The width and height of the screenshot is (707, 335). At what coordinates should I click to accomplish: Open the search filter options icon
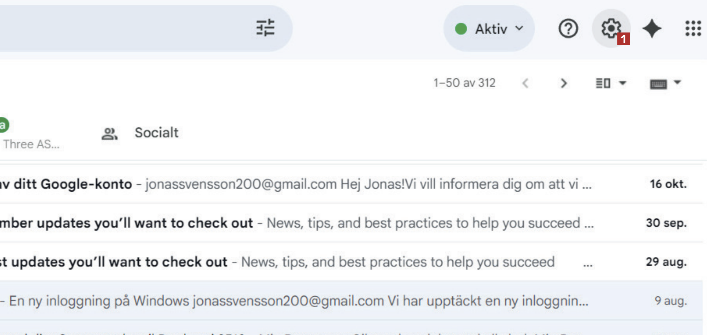pyautogui.click(x=265, y=28)
